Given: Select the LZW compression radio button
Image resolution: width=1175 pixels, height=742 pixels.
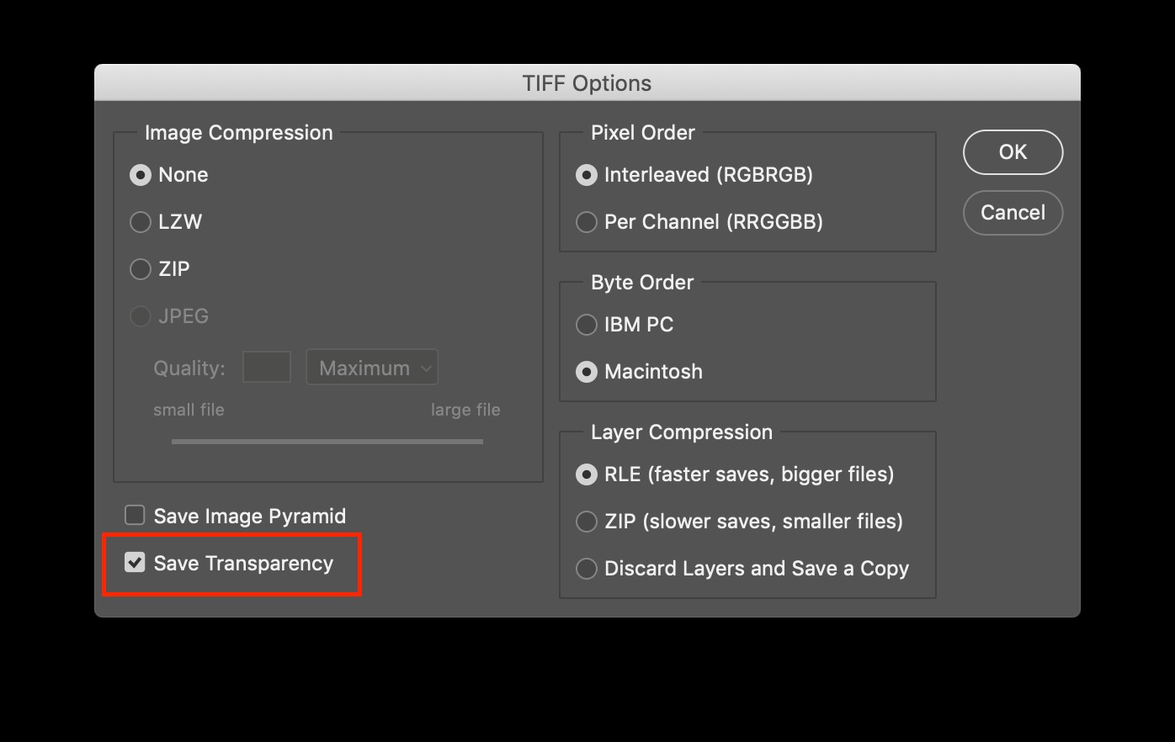Looking at the screenshot, I should [141, 222].
